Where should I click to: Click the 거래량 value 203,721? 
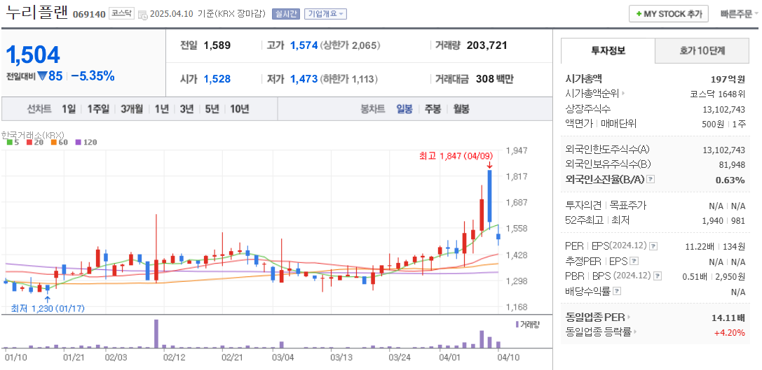pyautogui.click(x=487, y=45)
